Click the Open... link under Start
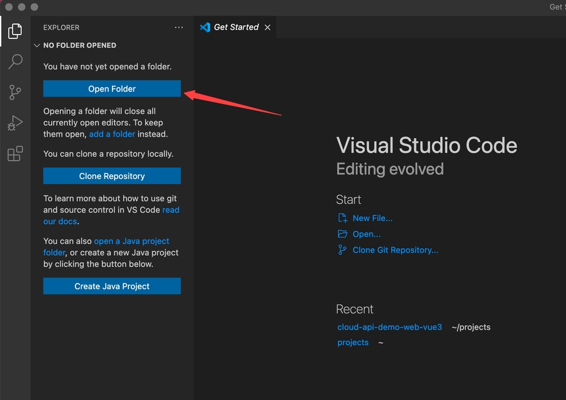This screenshot has height=400, width=566. click(x=367, y=234)
